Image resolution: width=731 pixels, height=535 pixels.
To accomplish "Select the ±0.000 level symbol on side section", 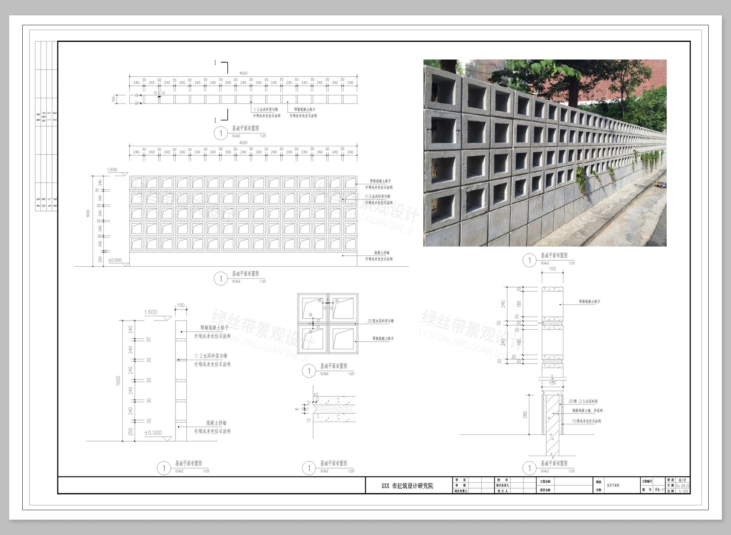I will [x=153, y=433].
